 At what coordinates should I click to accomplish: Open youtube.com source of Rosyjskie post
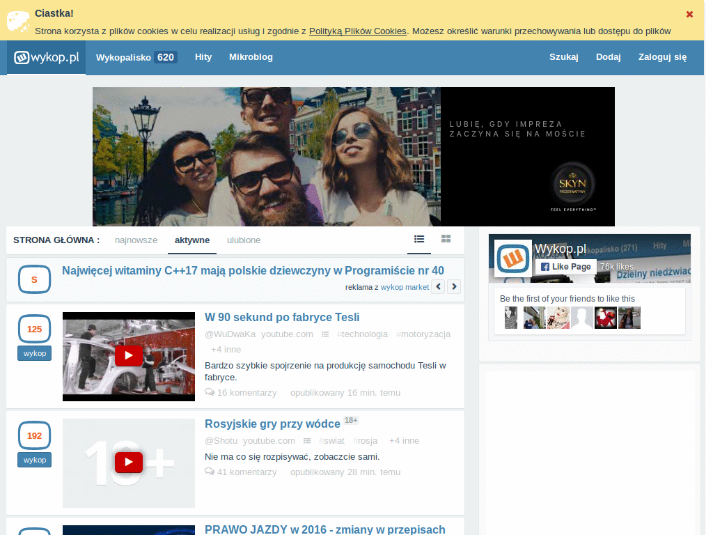(x=269, y=441)
